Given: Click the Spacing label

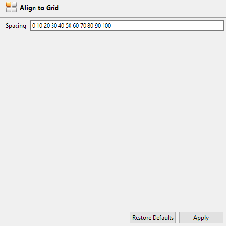Looking at the screenshot, I should coord(16,26).
